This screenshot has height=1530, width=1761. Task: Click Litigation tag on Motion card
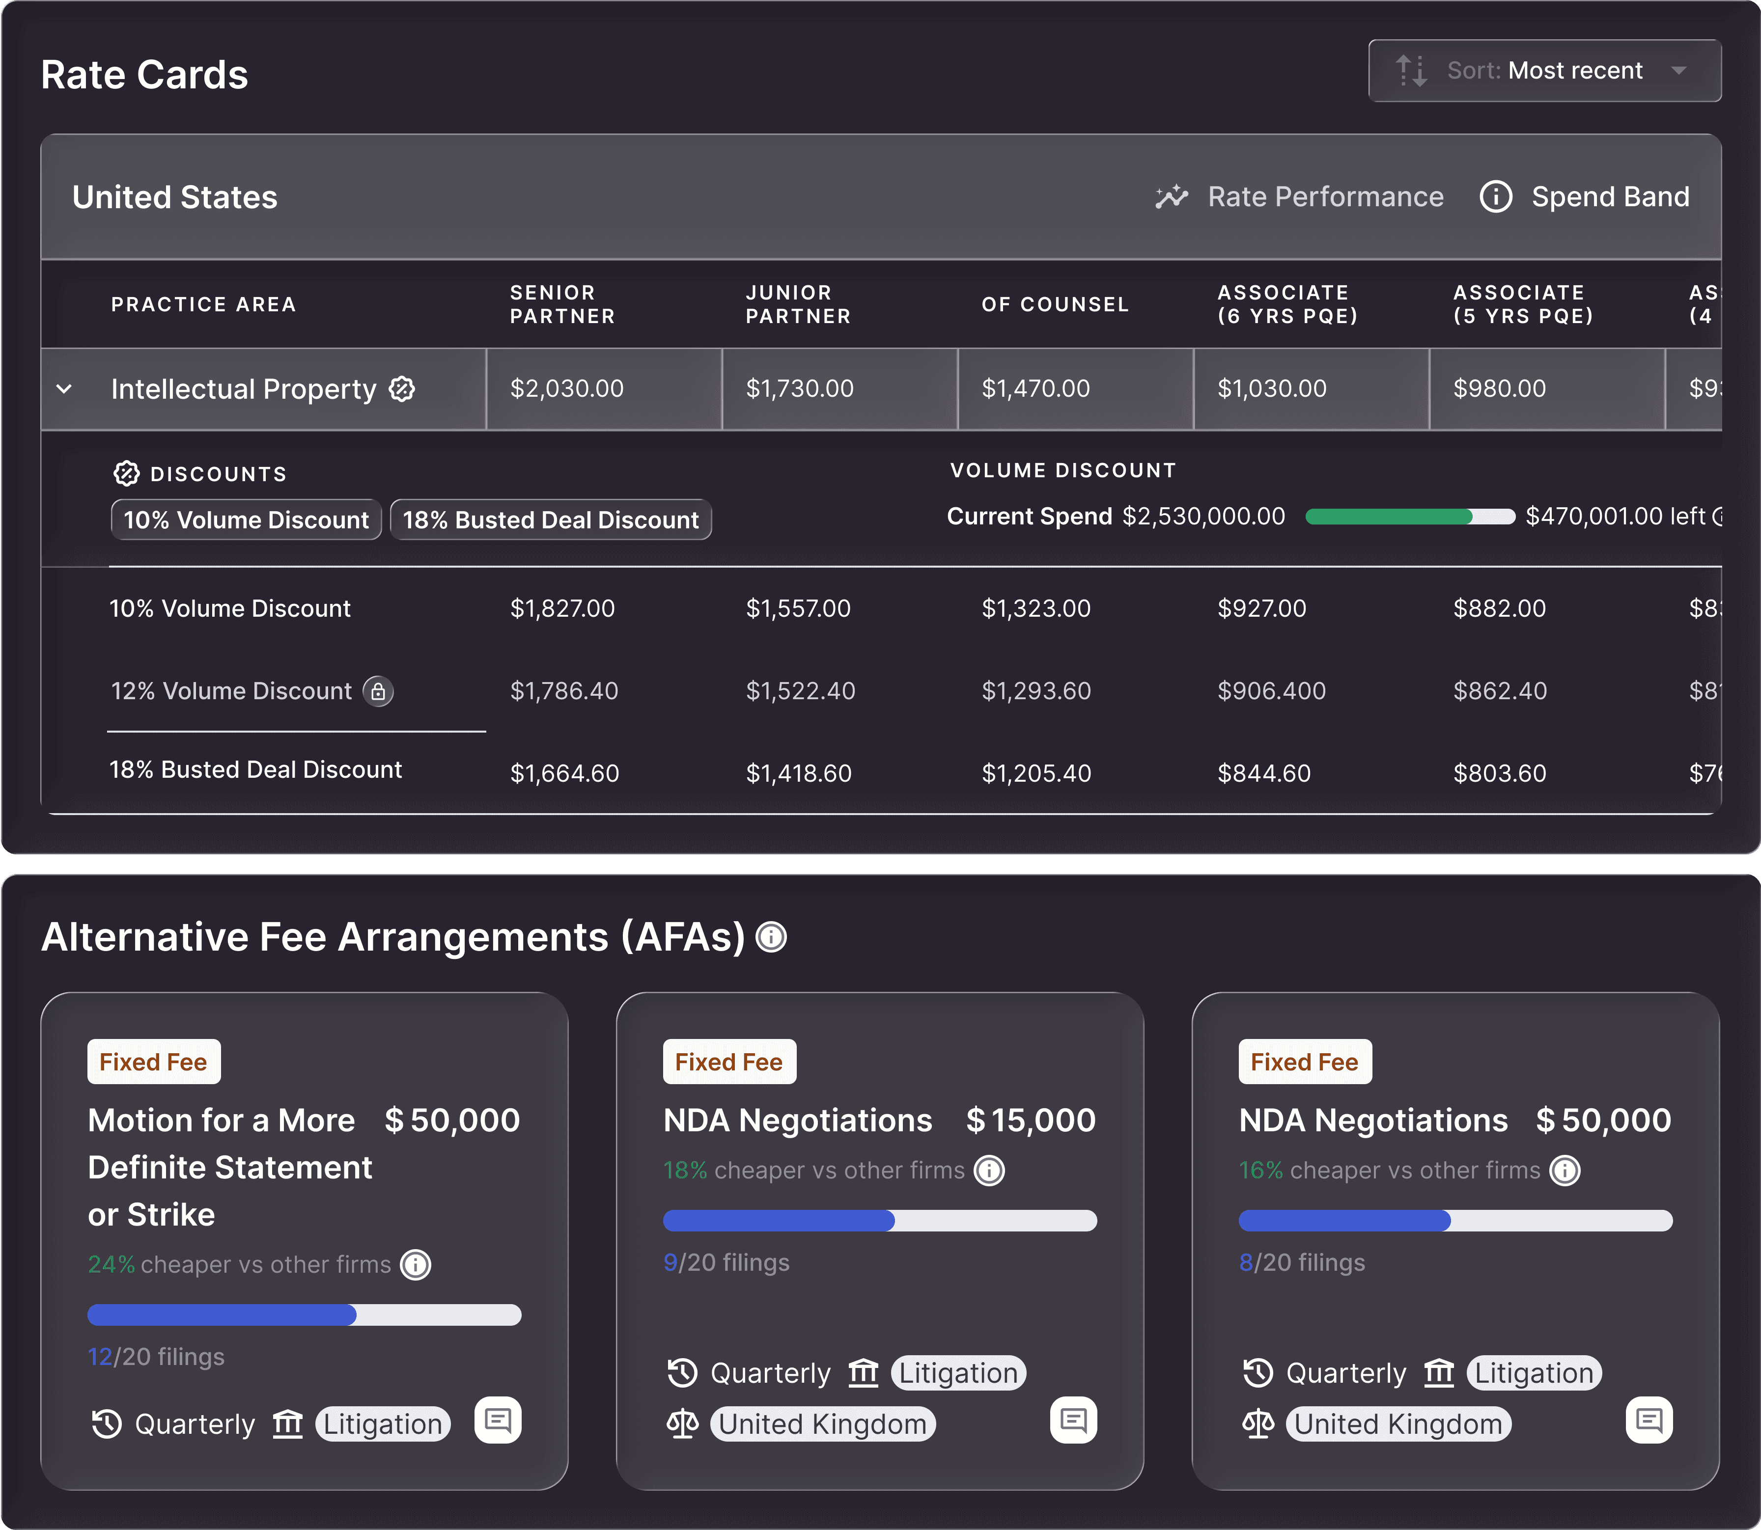383,1424
